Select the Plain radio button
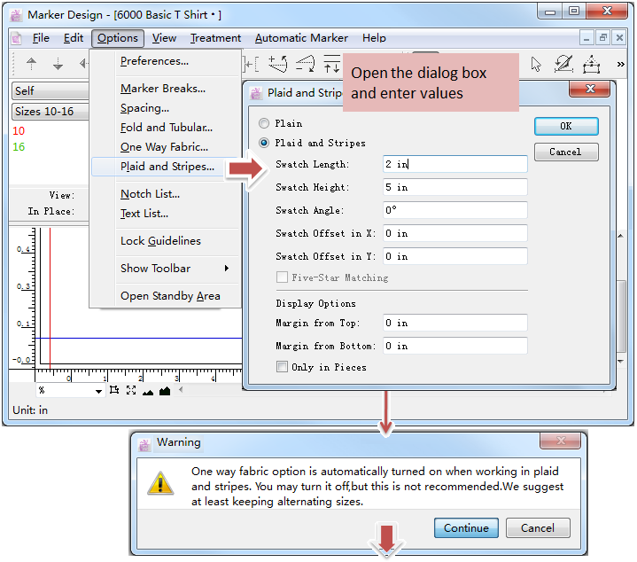 pyautogui.click(x=264, y=123)
